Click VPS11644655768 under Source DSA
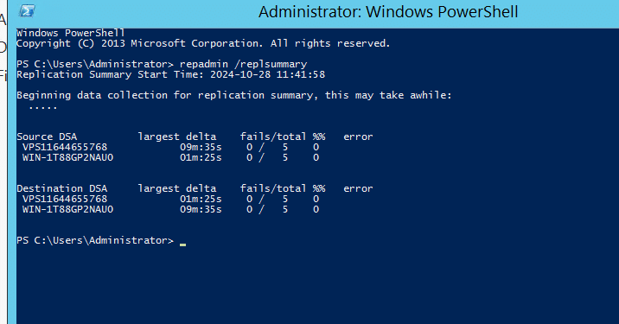The image size is (619, 324). coord(65,147)
